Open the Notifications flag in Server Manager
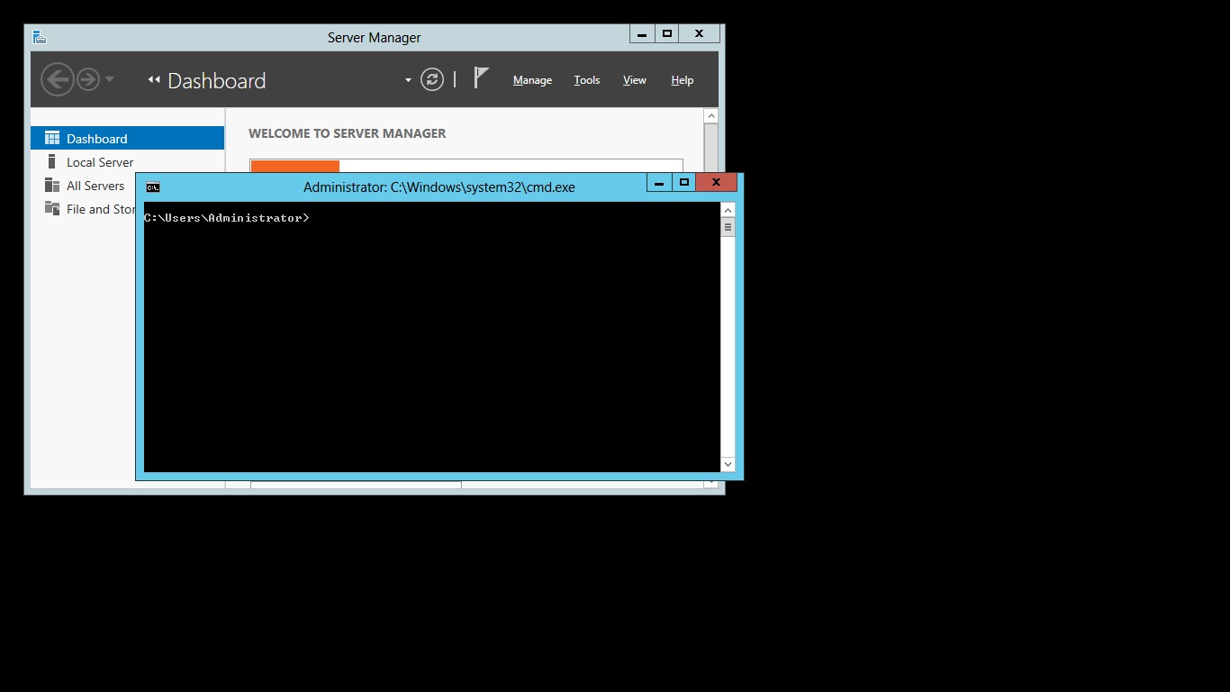This screenshot has height=692, width=1230. 481,78
